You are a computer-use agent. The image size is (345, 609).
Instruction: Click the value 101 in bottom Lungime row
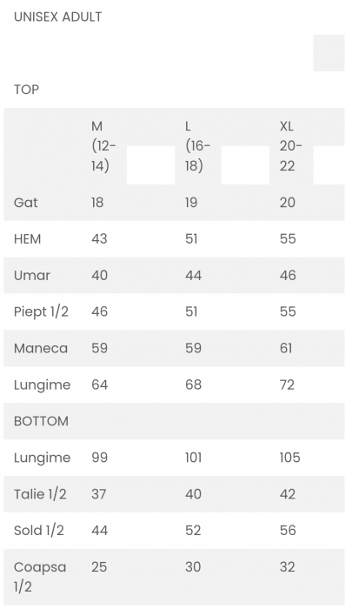[x=194, y=458]
